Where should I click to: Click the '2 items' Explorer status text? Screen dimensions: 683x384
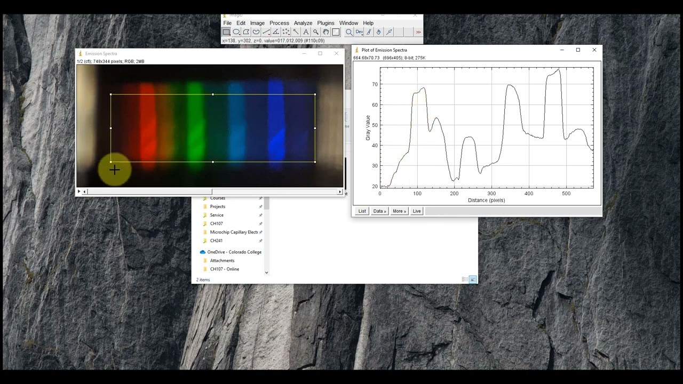click(x=203, y=279)
